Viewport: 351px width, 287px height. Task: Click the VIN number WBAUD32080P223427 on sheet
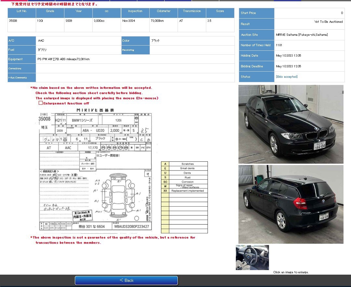coord(131,226)
